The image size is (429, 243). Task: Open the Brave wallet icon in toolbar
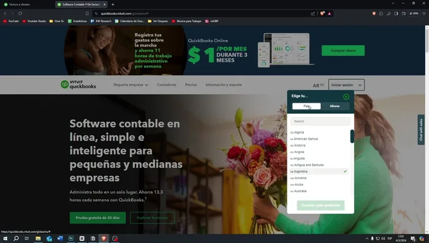tap(404, 13)
